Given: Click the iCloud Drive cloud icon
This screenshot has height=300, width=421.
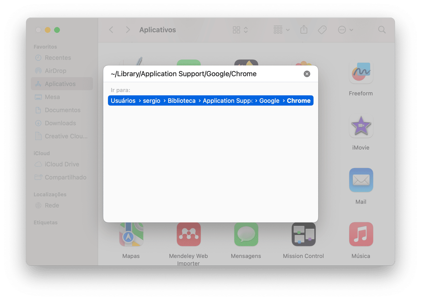Looking at the screenshot, I should click(38, 164).
